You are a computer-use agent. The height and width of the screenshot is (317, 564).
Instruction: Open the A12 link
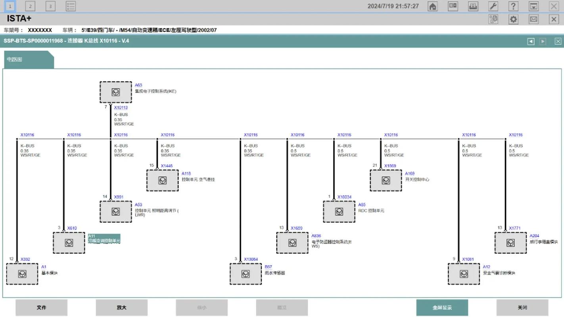click(486, 267)
